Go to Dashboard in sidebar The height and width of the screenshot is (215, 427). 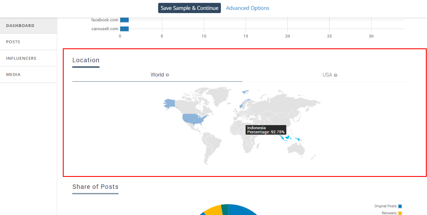pos(28,26)
